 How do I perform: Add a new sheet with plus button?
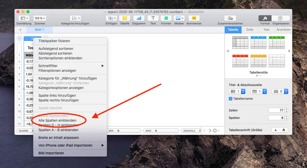[20, 30]
